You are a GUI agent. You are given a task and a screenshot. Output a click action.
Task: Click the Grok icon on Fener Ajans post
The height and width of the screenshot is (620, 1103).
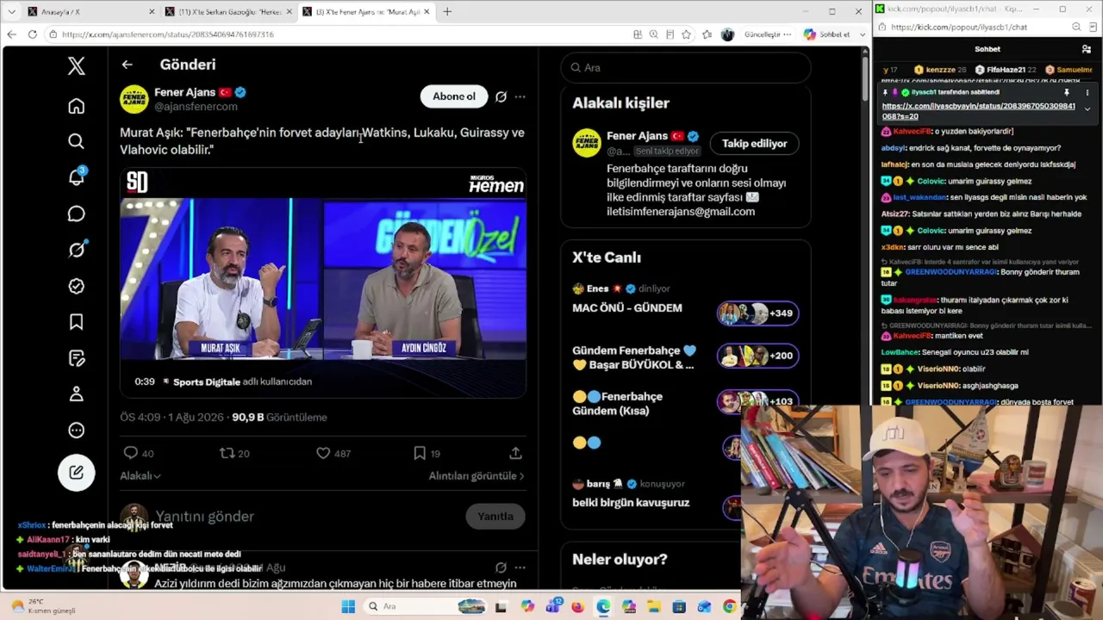point(501,96)
